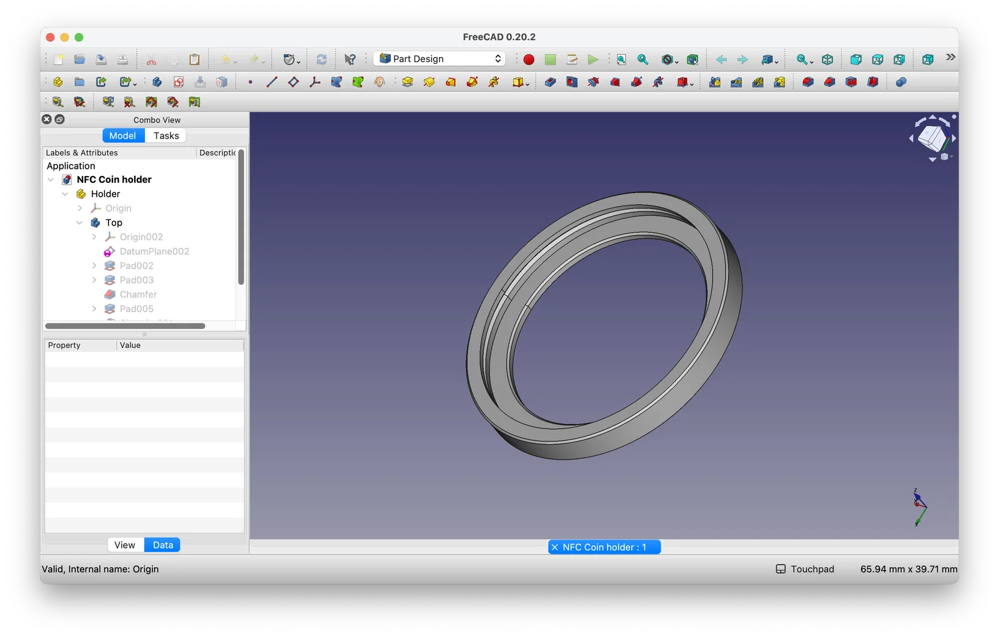Click the Revolution tool icon
This screenshot has width=999, height=637.
coord(429,82)
